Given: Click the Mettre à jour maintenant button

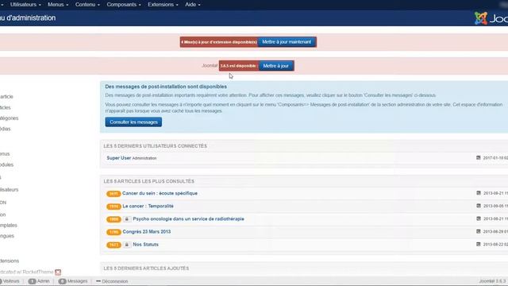Looking at the screenshot, I should click(x=287, y=42).
